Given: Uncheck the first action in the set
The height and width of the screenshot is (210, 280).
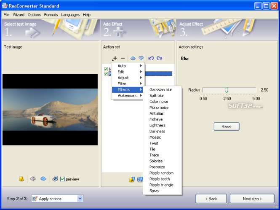Looking at the screenshot, I should (106, 69).
